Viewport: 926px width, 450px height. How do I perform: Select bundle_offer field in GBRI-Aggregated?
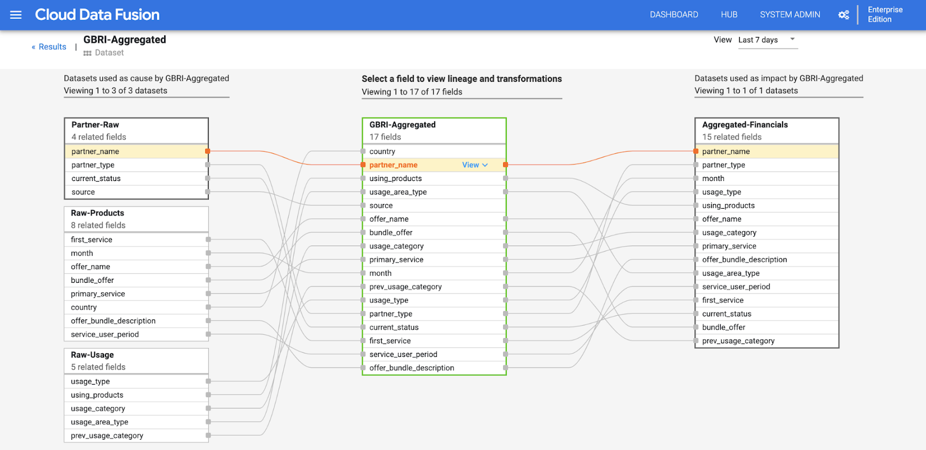coord(434,232)
